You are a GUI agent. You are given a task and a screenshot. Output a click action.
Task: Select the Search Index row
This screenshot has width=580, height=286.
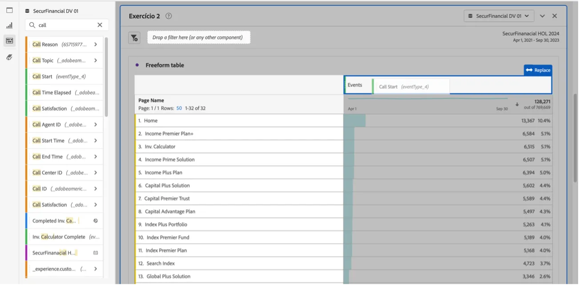(x=239, y=263)
